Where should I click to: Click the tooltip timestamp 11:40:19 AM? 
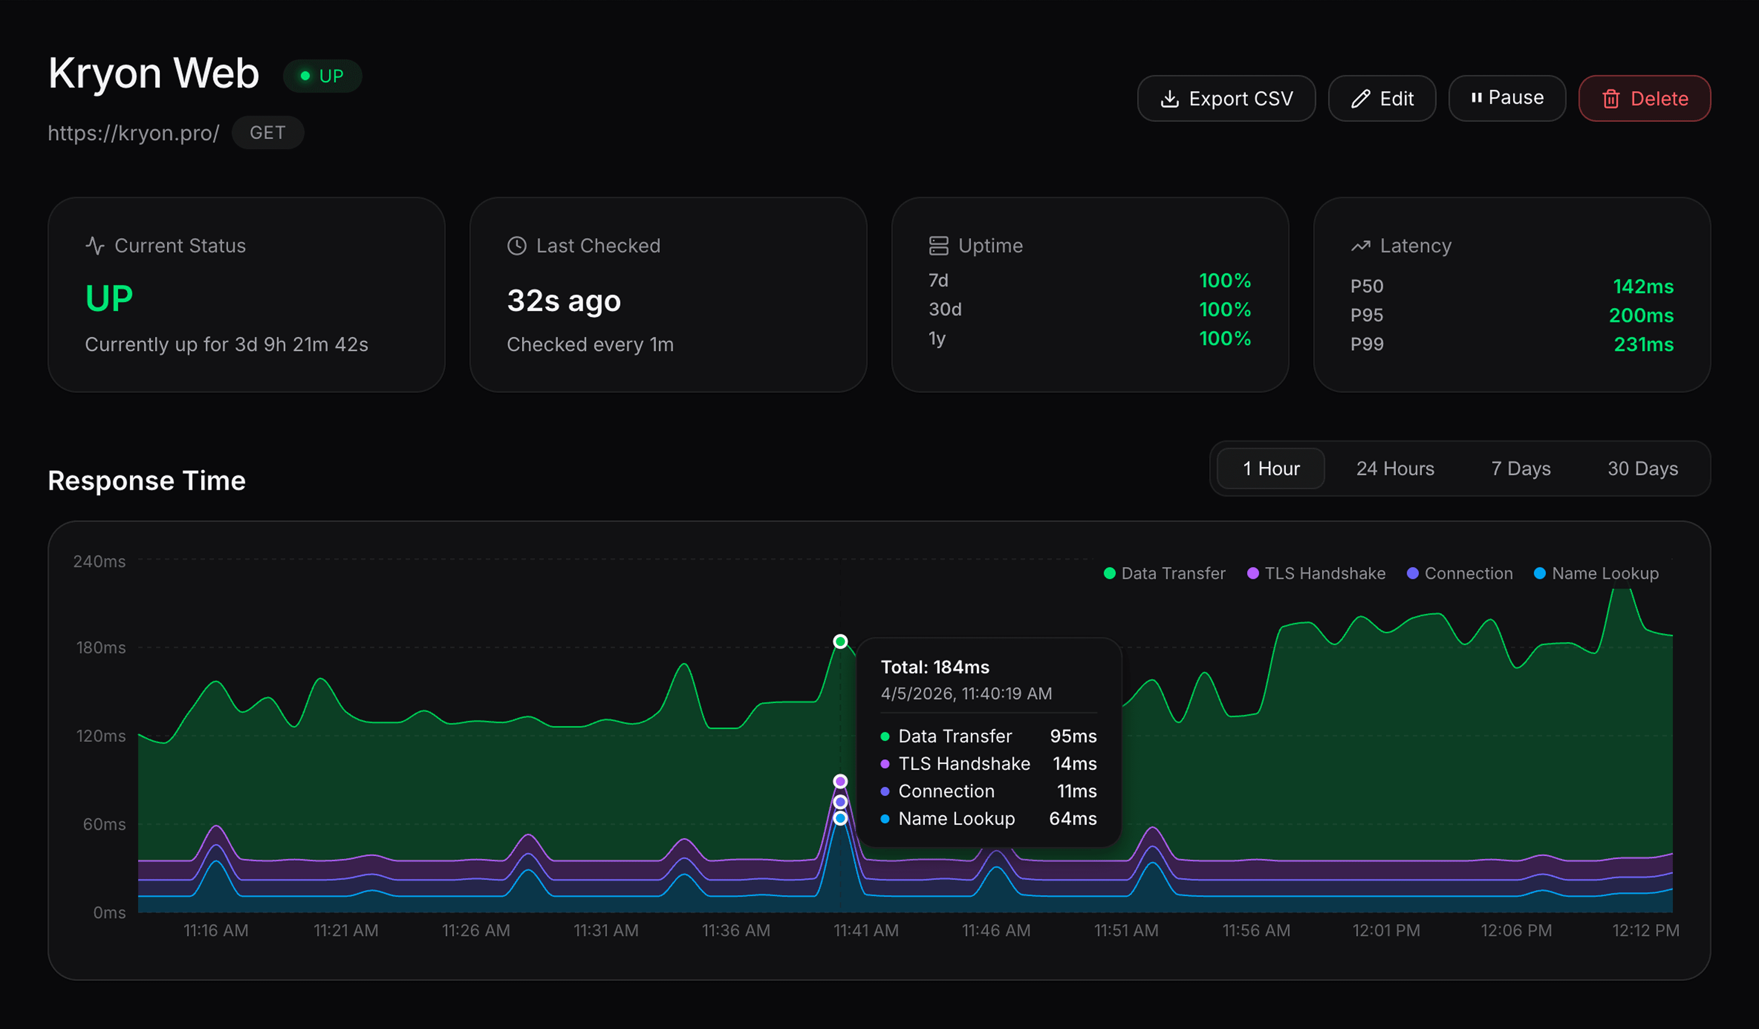(x=966, y=693)
